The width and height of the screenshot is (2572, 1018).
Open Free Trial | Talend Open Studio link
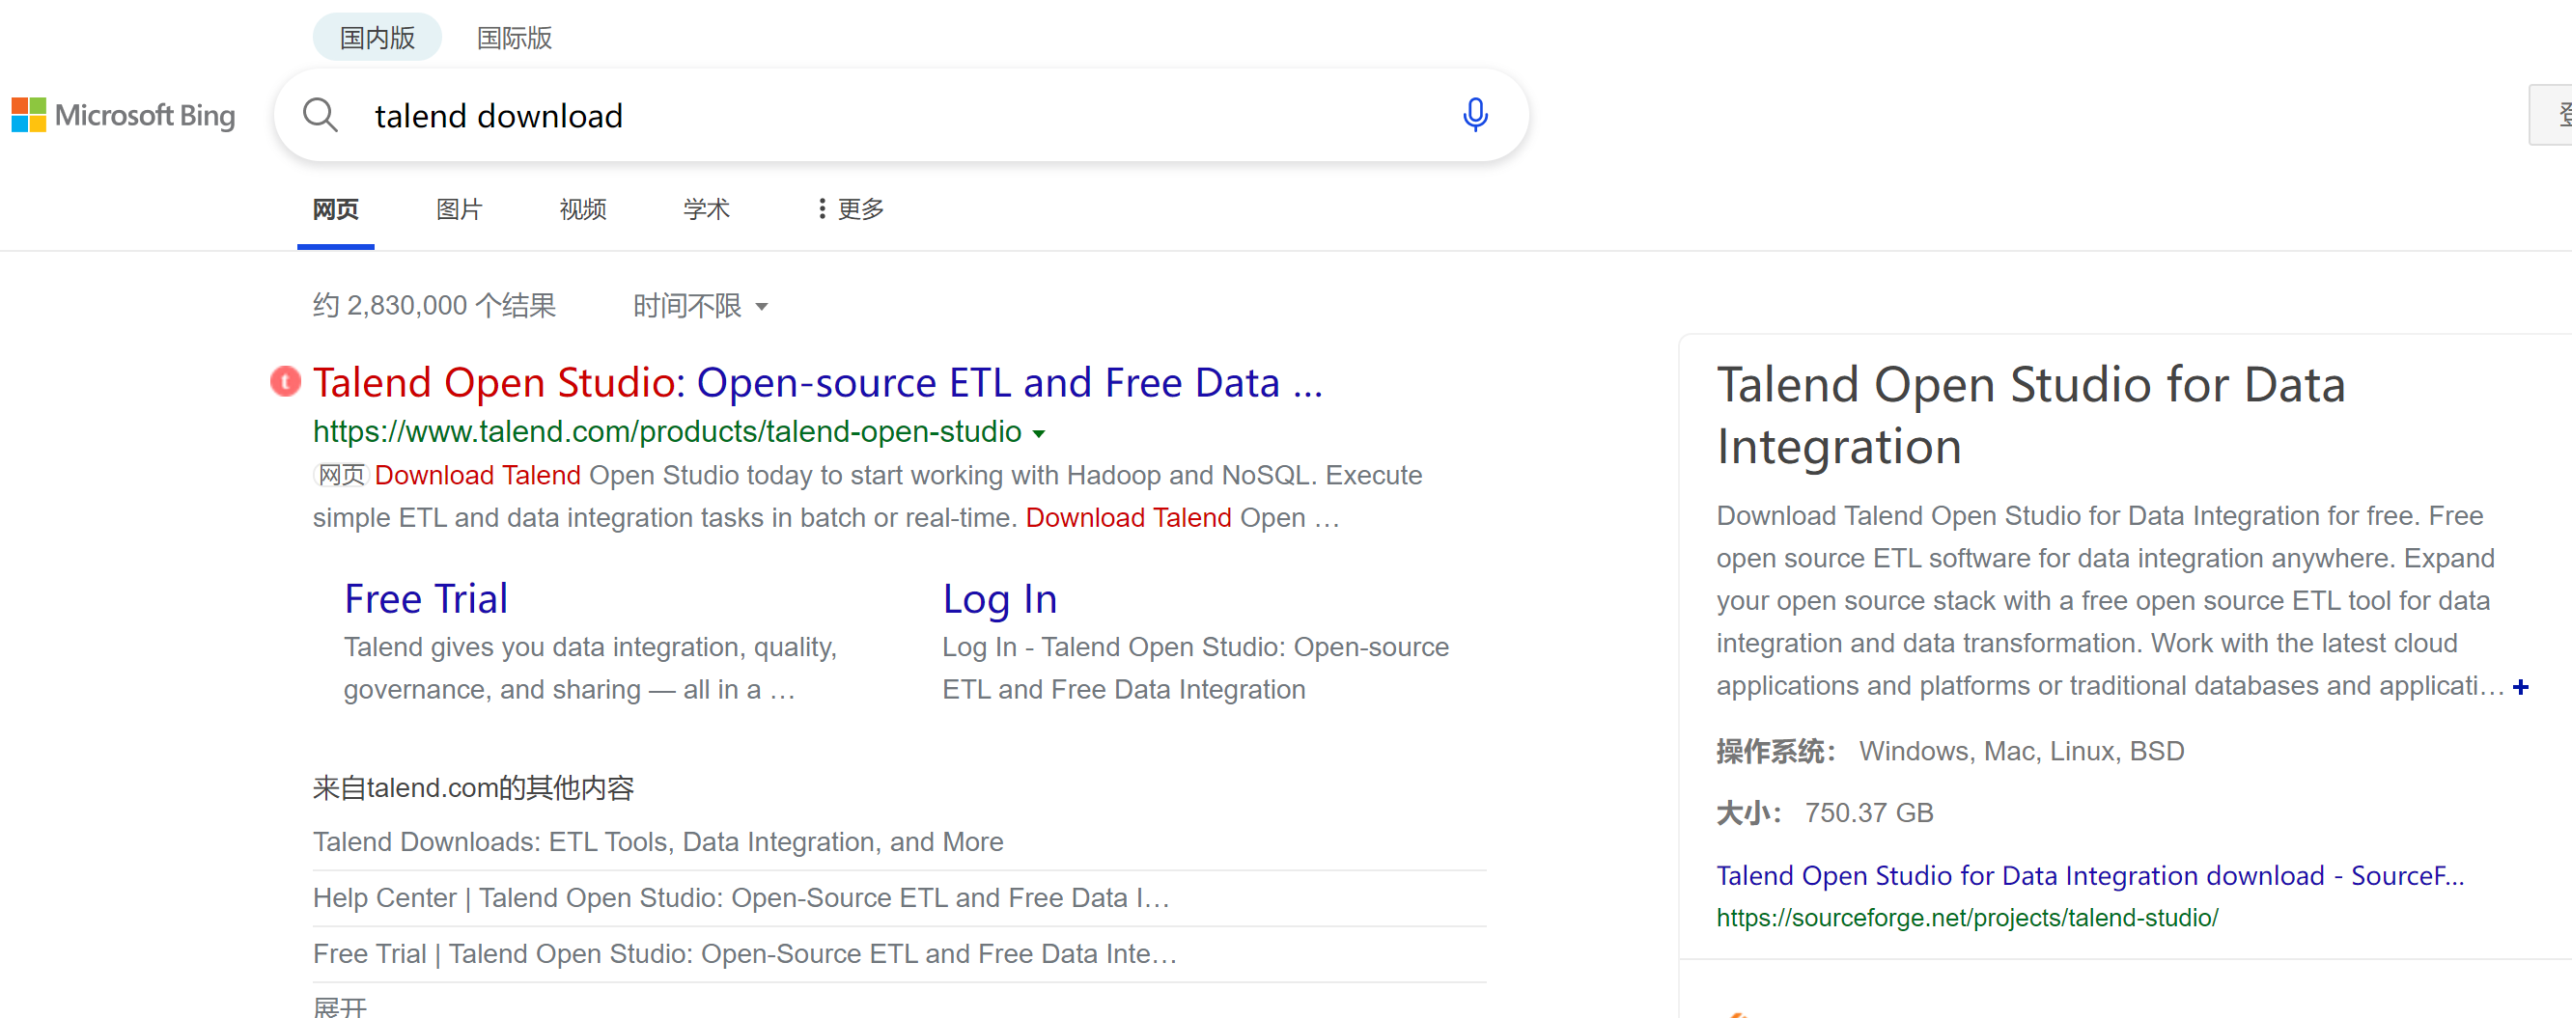pyautogui.click(x=744, y=953)
